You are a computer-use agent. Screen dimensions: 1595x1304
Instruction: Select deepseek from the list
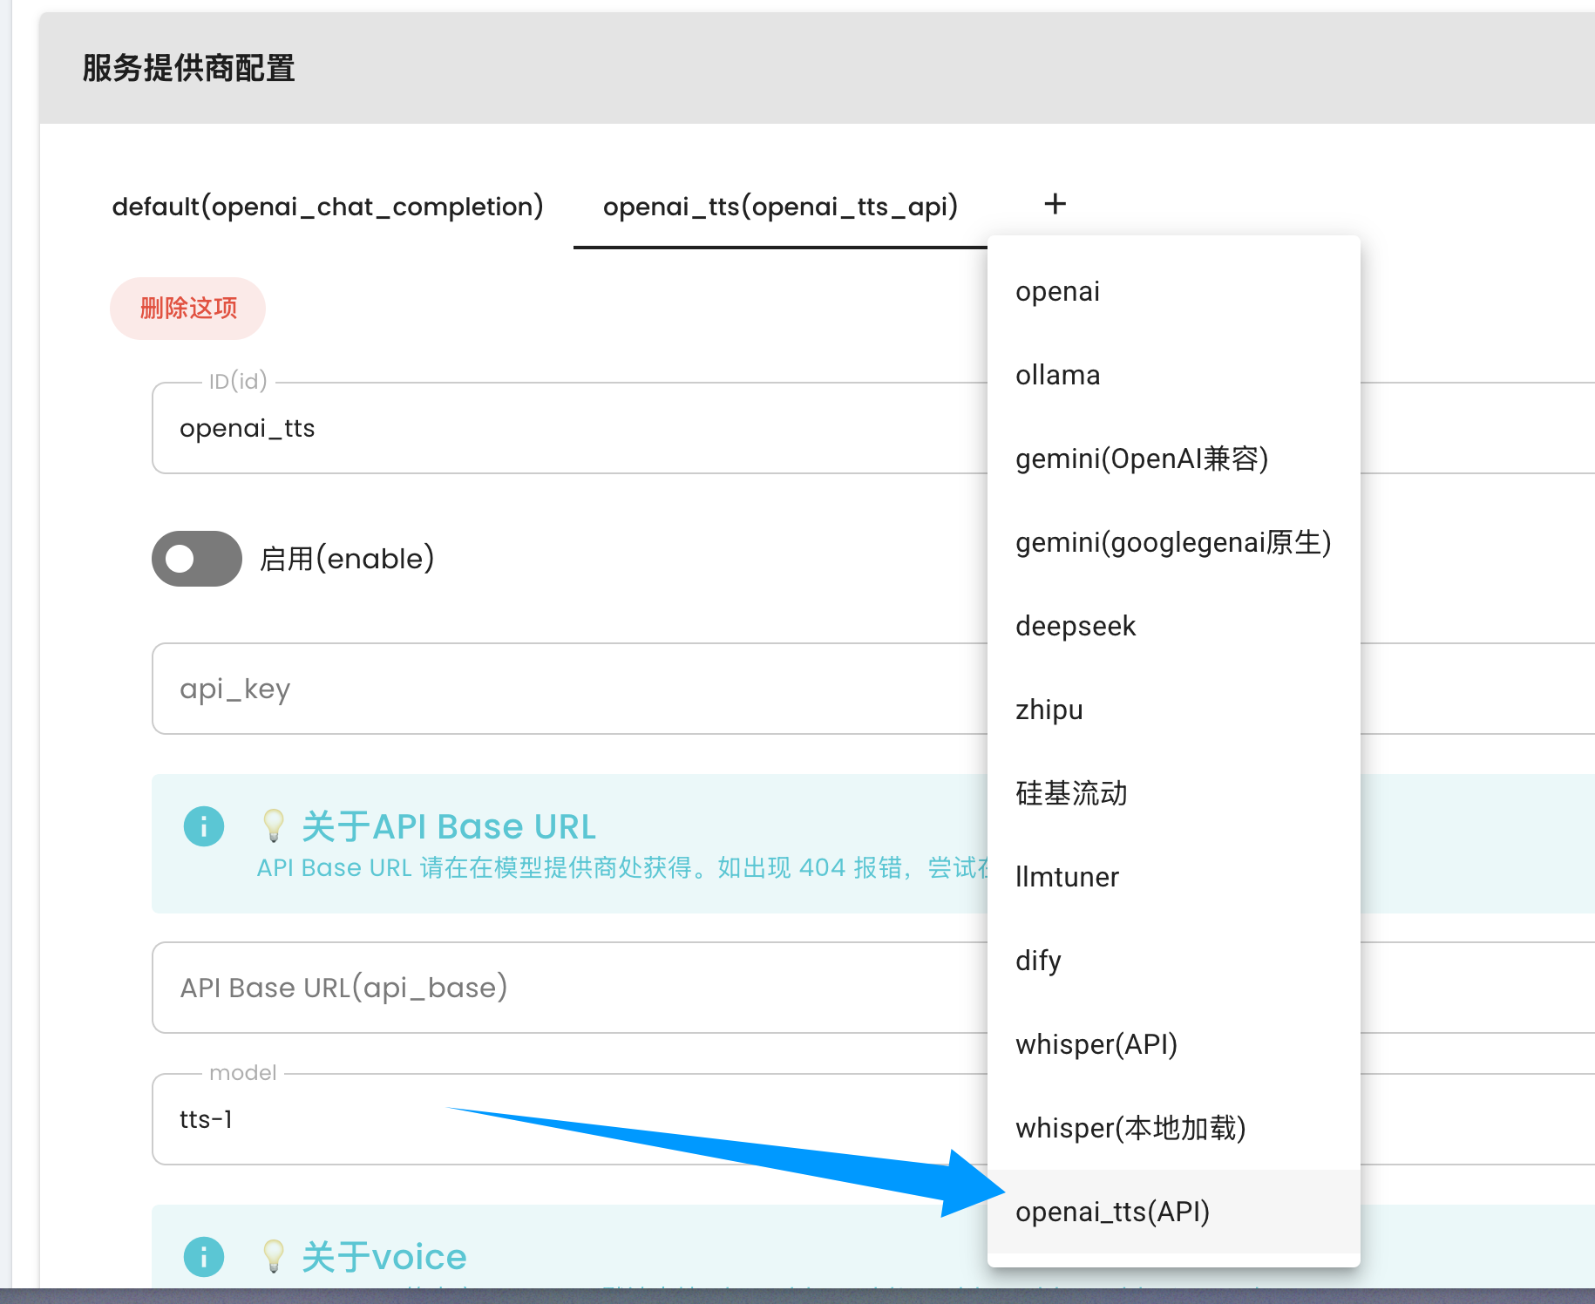click(1076, 626)
